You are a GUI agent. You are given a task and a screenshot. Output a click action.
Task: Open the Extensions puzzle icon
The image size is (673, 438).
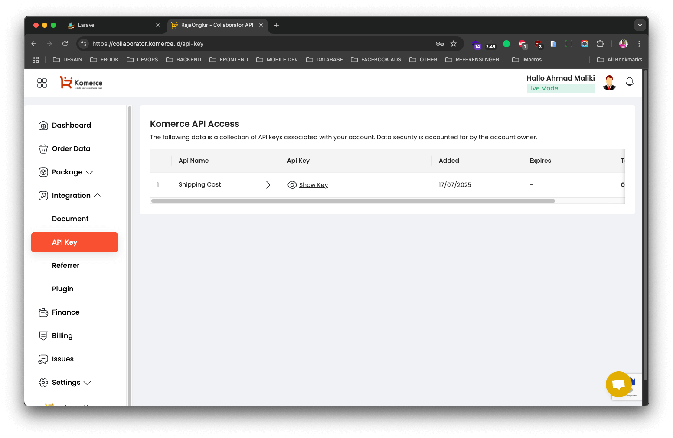click(x=600, y=44)
